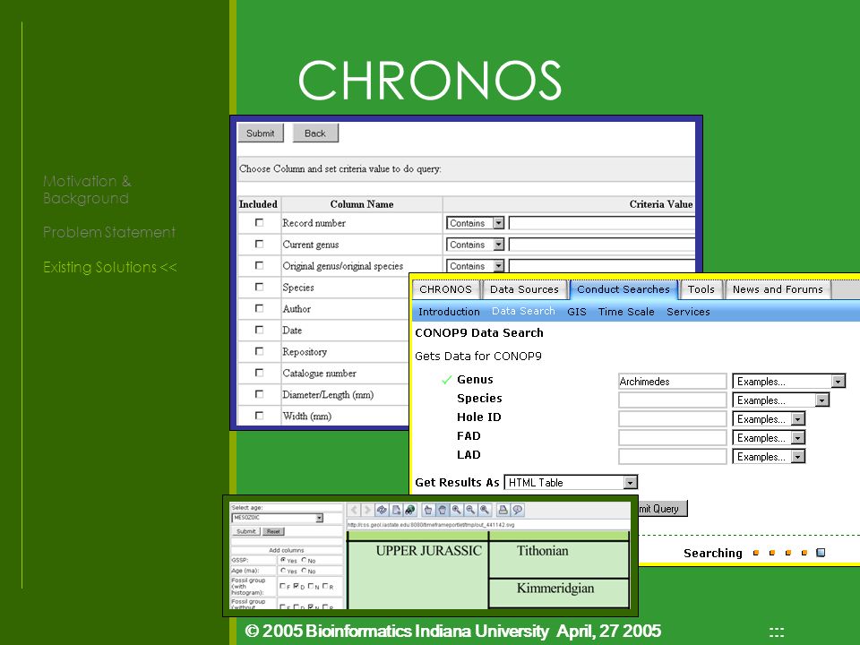Click the forward arrow in the time scale viewer toolbar
Screen dimensions: 860x645
[x=367, y=510]
